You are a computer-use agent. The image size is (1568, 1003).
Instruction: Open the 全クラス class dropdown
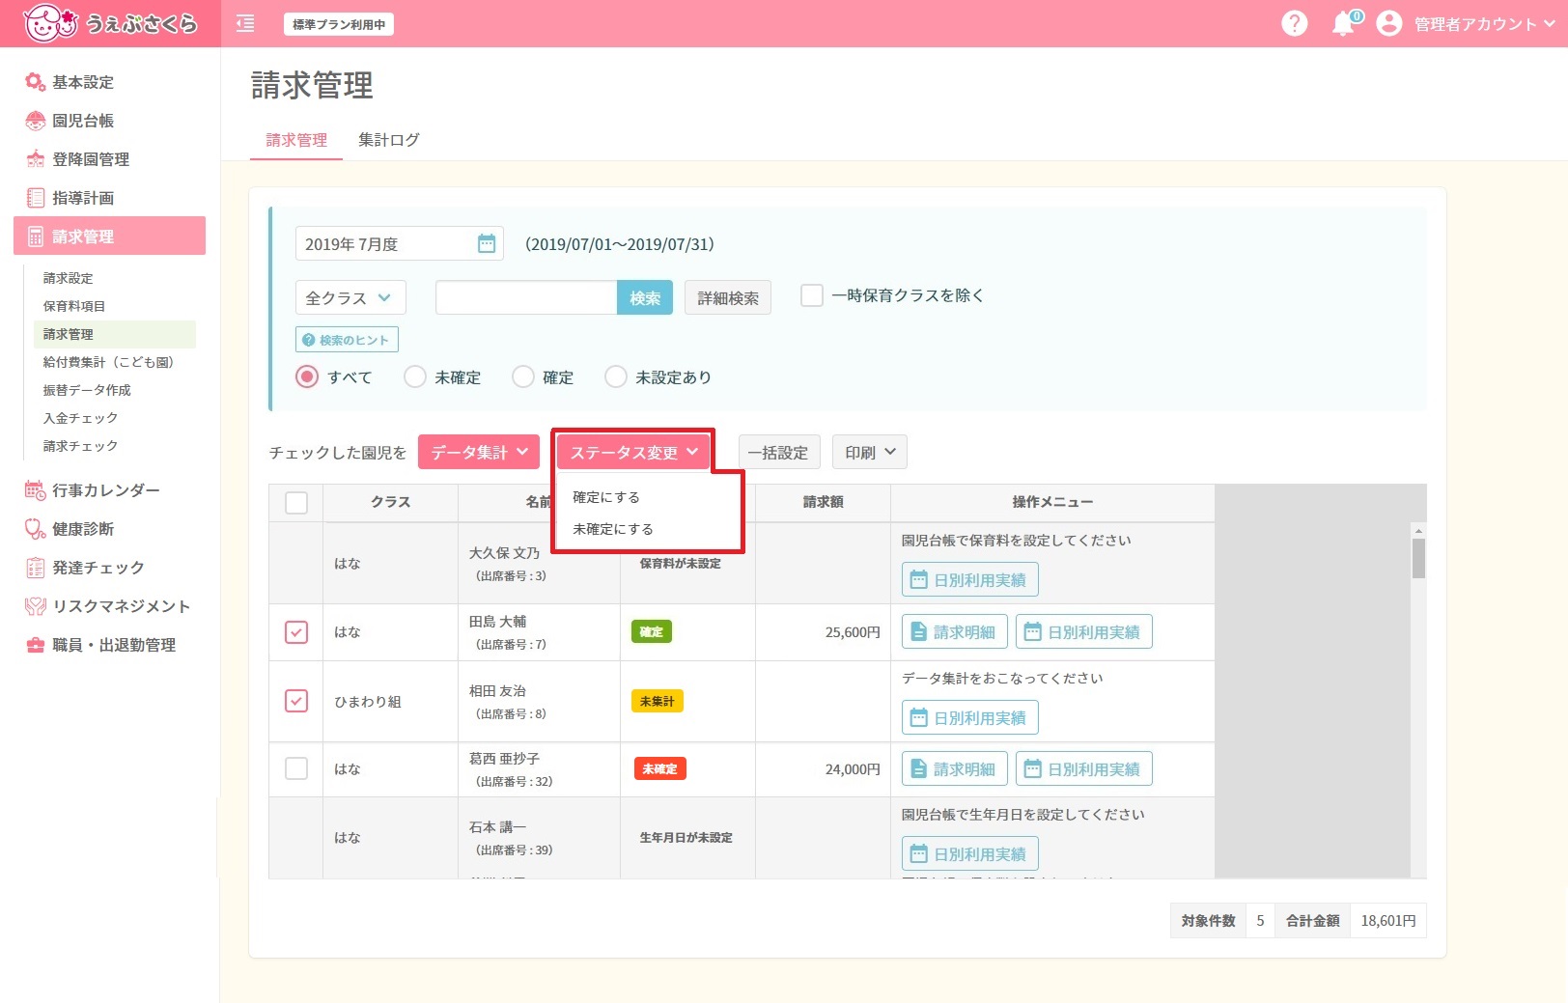coord(350,297)
